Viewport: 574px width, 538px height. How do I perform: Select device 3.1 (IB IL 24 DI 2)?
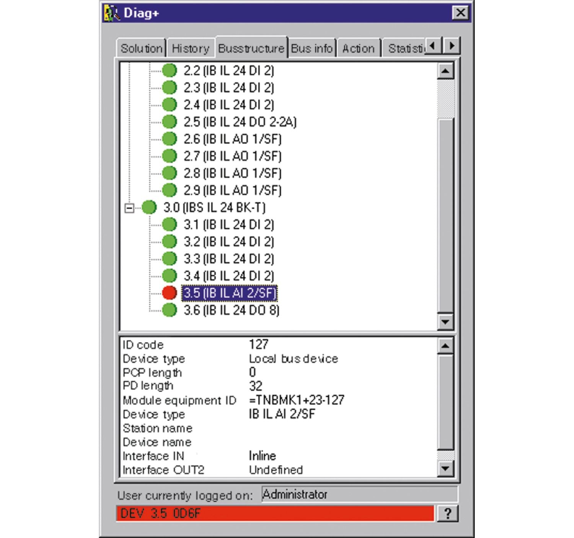(x=228, y=224)
